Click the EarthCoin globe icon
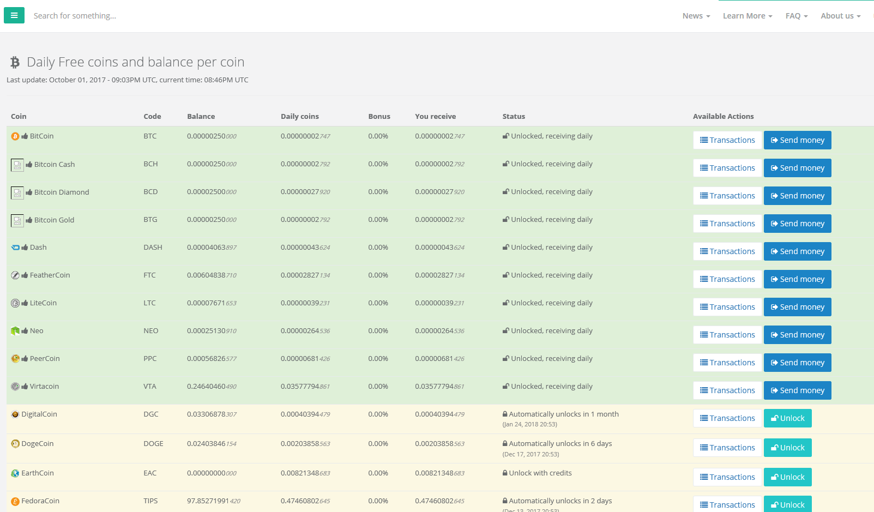 [x=15, y=473]
